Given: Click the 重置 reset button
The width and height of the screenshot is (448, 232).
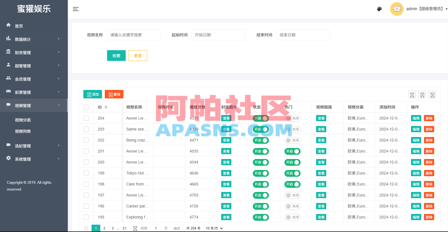Looking at the screenshot, I should click(x=138, y=56).
